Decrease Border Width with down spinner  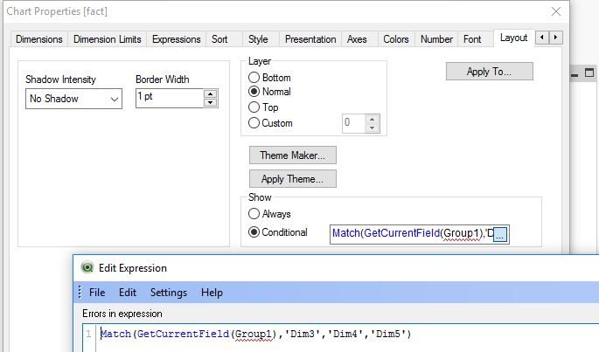pyautogui.click(x=210, y=103)
